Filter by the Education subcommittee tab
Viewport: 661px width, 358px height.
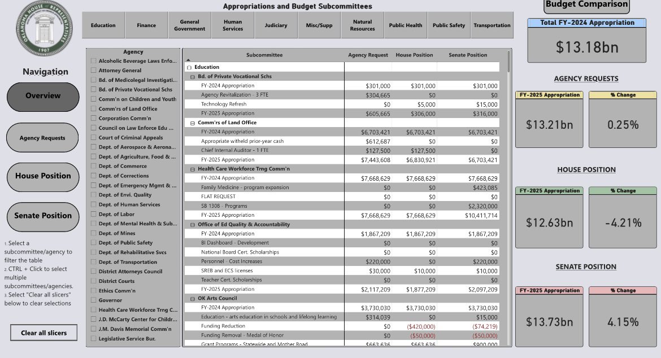tap(103, 25)
